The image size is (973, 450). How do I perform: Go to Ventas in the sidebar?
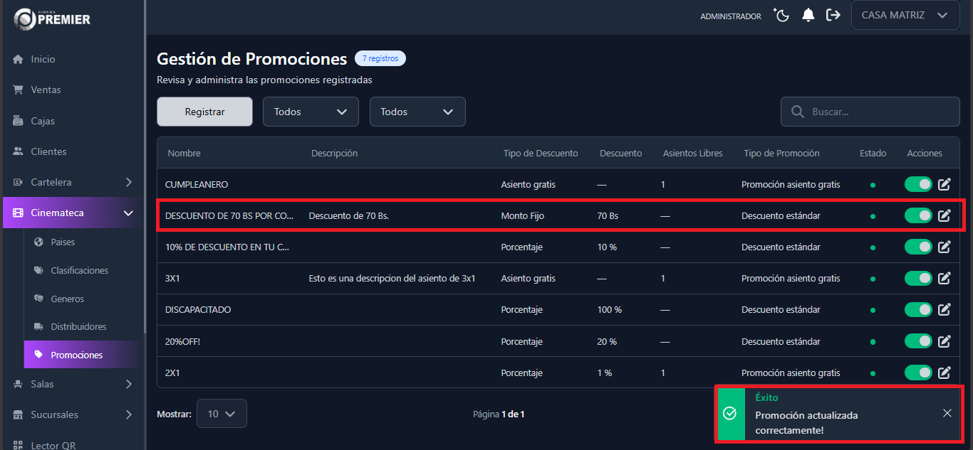click(46, 90)
